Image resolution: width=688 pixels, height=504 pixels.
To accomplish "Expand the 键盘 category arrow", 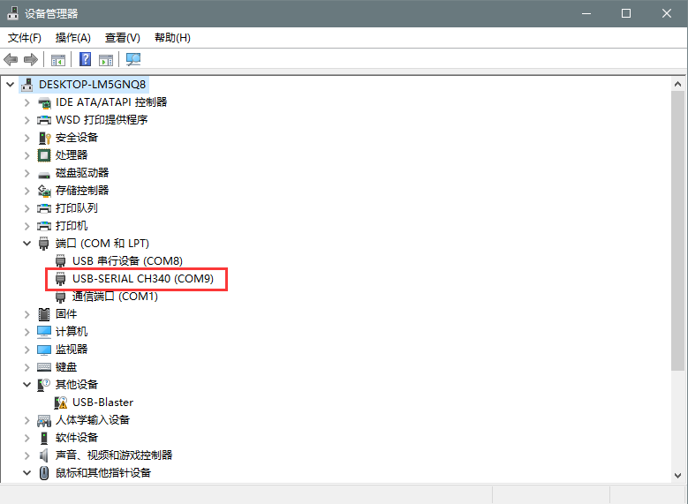I will [x=27, y=367].
